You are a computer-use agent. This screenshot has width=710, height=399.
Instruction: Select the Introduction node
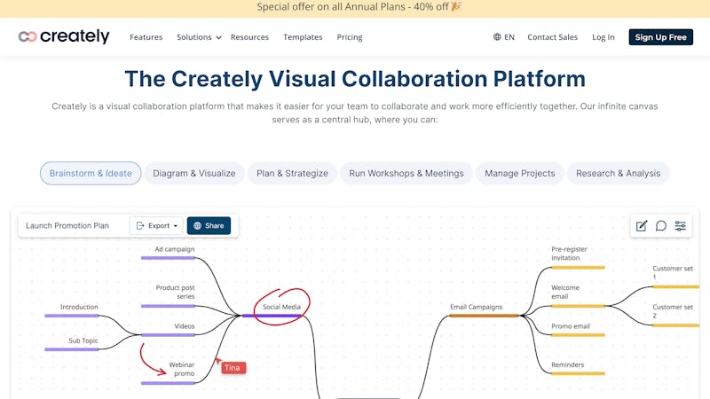pyautogui.click(x=79, y=307)
